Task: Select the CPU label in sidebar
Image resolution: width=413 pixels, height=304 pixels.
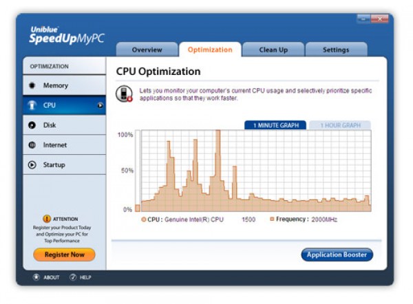Action: tap(50, 105)
